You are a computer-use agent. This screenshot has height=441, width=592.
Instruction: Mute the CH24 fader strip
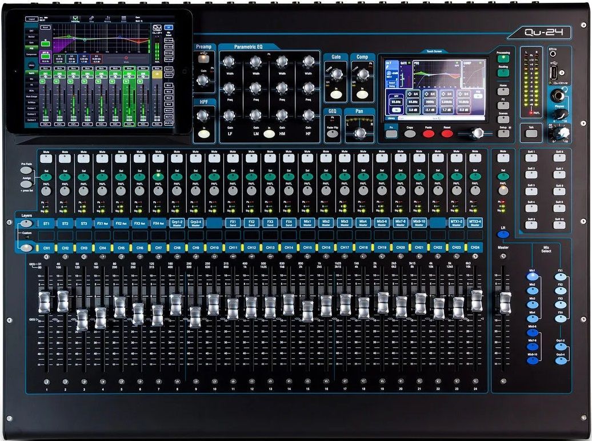[x=475, y=158]
